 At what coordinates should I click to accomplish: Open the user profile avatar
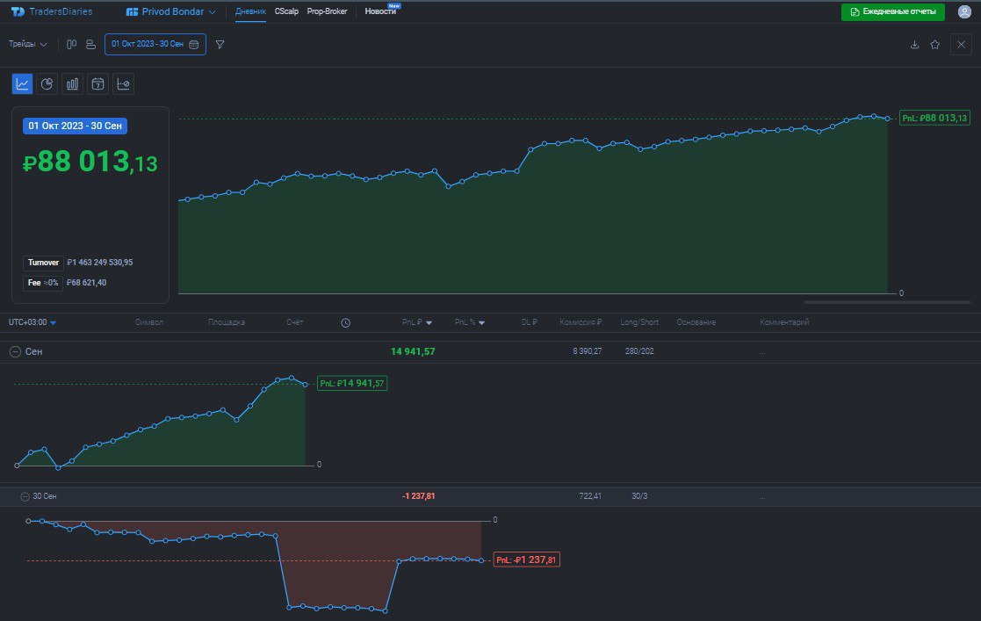(x=964, y=12)
